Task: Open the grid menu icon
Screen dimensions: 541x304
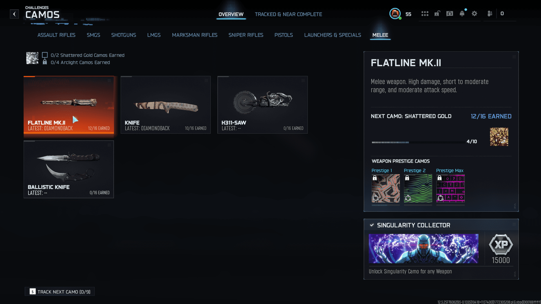Action: click(x=425, y=14)
